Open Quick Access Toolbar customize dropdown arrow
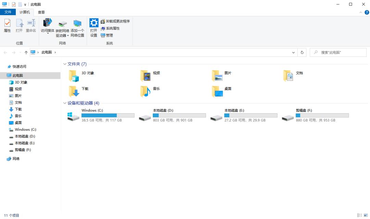370x219 pixels. click(25, 4)
